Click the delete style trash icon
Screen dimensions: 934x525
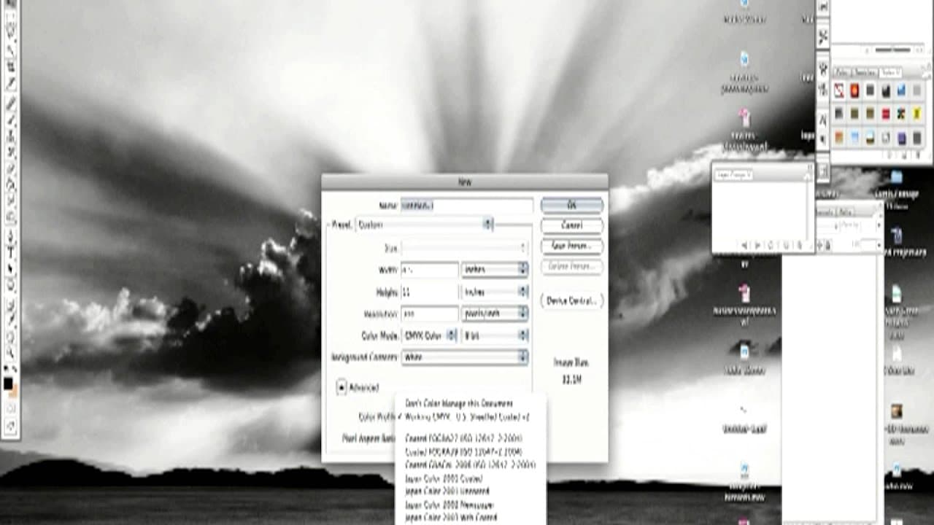[x=919, y=154]
